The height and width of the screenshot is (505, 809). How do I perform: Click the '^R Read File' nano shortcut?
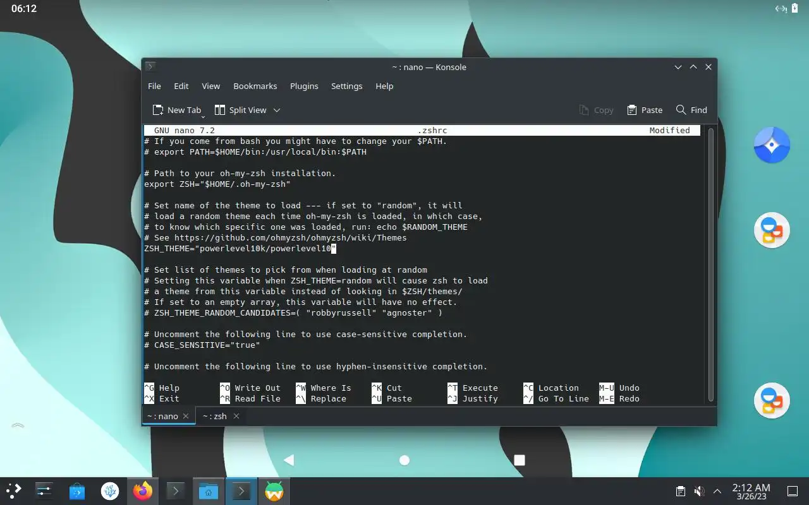tap(250, 399)
